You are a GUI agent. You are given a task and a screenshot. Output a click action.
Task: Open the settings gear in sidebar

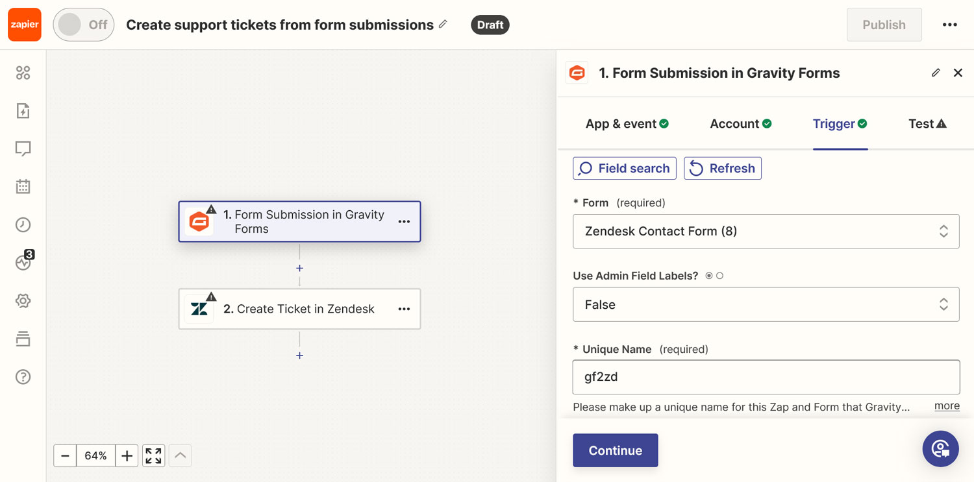pyautogui.click(x=23, y=301)
